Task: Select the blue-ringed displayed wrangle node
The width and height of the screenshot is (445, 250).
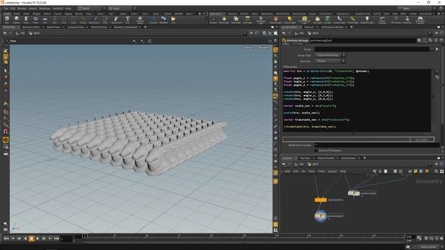Action: pos(321,216)
